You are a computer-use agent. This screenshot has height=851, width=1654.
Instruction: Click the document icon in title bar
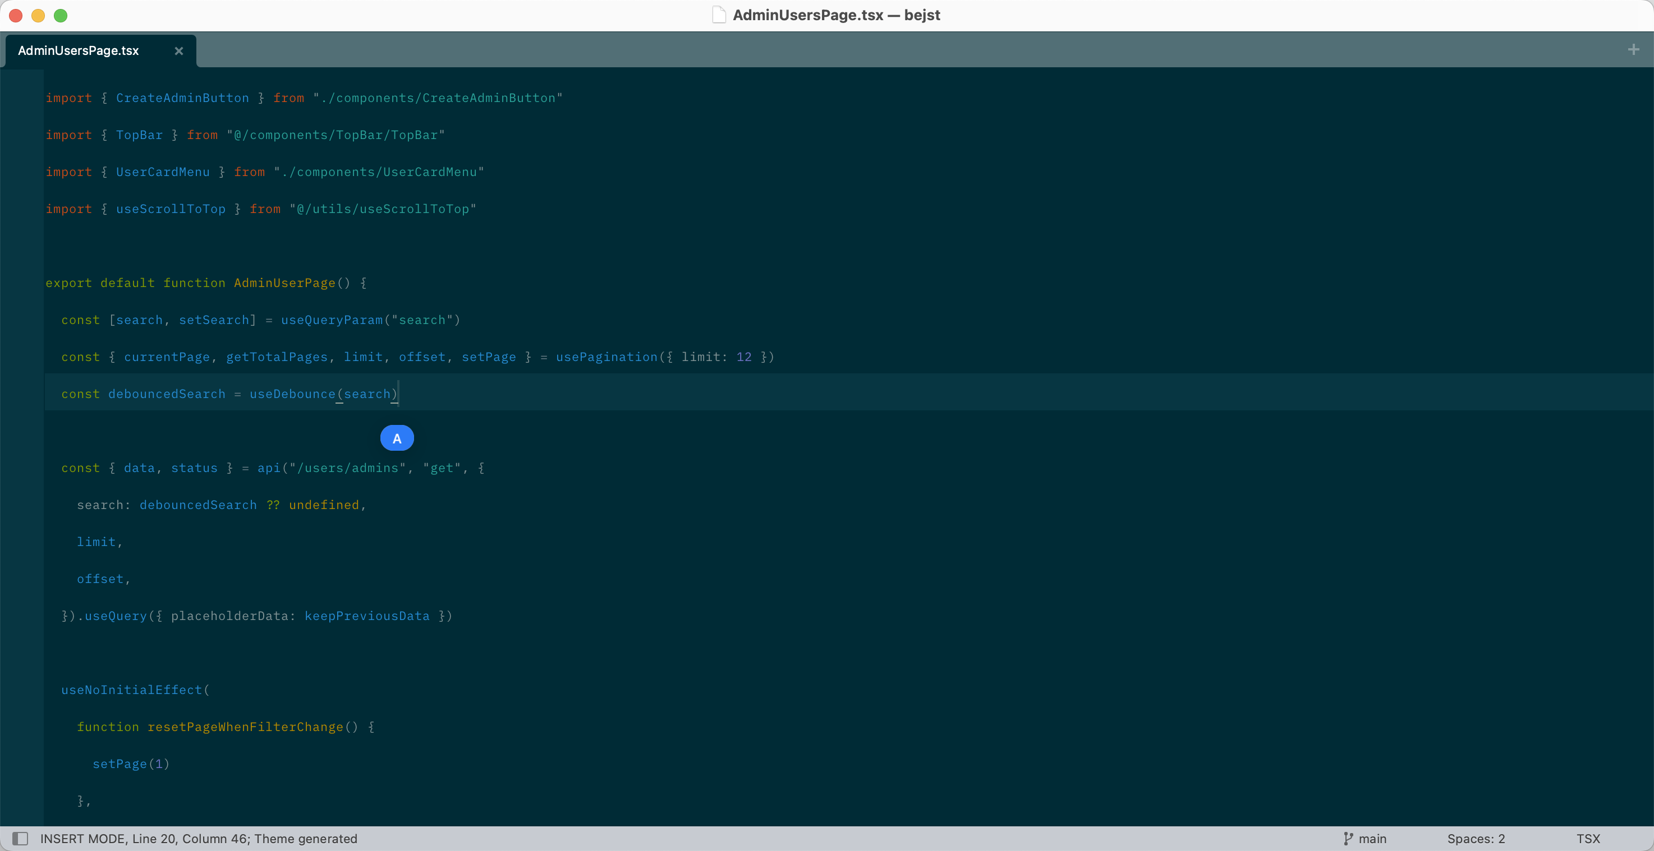[719, 15]
